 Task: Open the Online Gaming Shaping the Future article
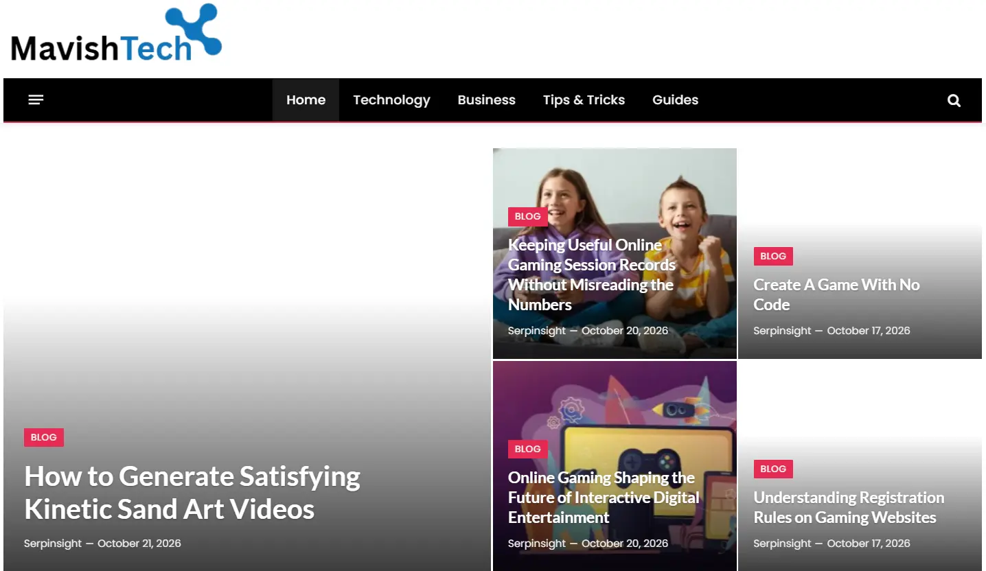[604, 498]
